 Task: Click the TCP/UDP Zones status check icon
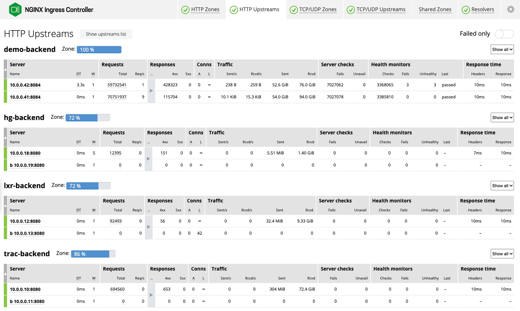293,10
